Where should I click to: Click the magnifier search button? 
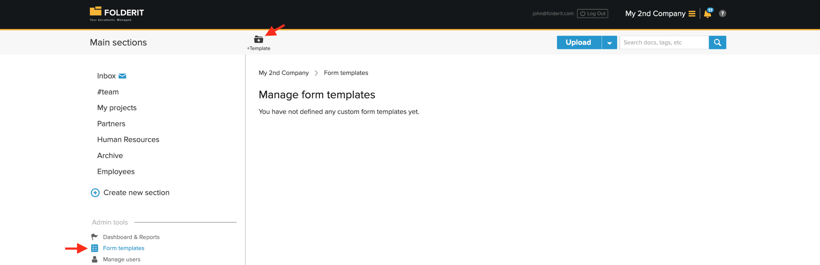coord(717,42)
